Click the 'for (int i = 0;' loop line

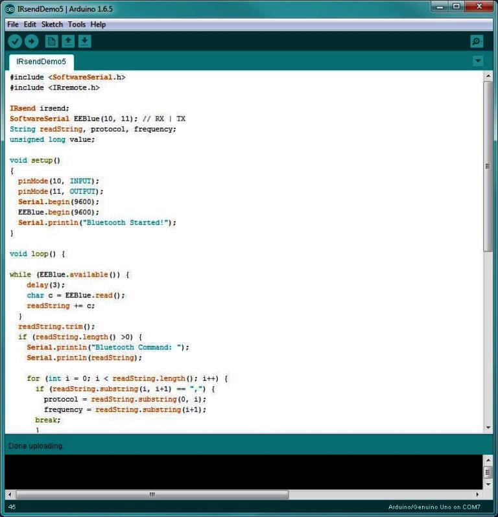(127, 378)
